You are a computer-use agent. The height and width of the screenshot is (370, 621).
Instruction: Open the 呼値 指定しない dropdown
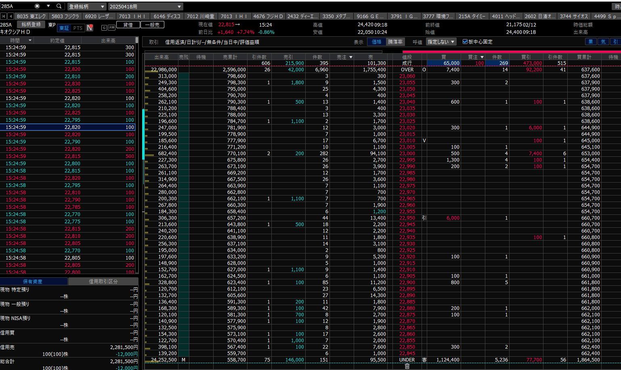pos(441,42)
